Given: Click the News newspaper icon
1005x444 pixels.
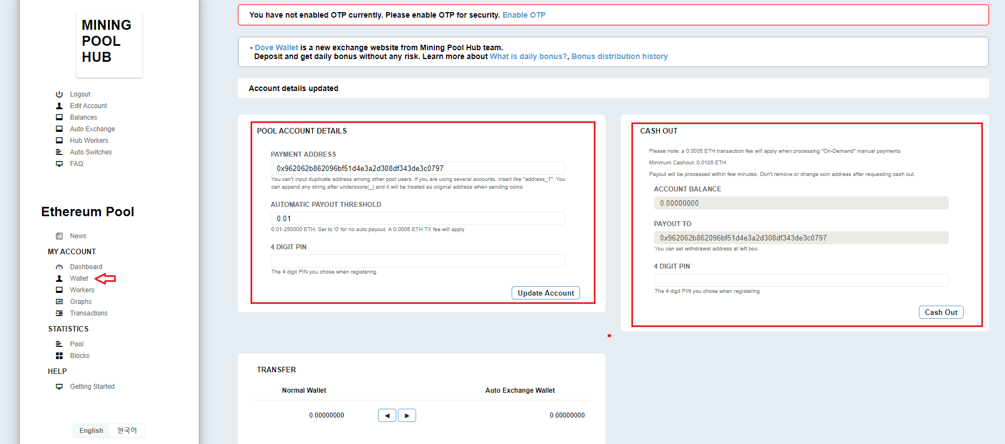Looking at the screenshot, I should tap(59, 236).
